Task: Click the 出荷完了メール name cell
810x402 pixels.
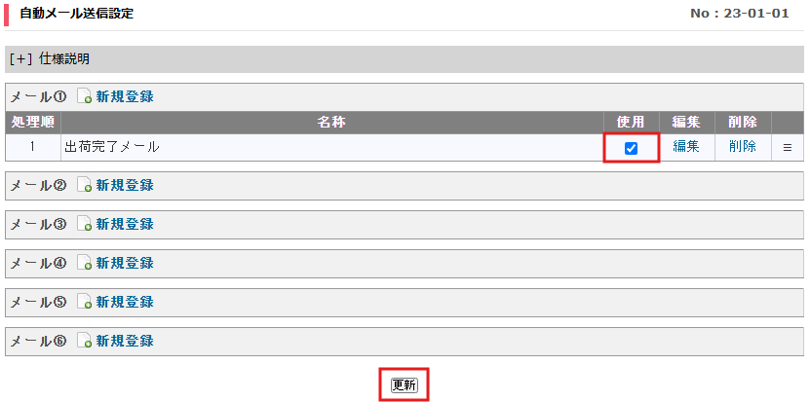Action: (332, 147)
